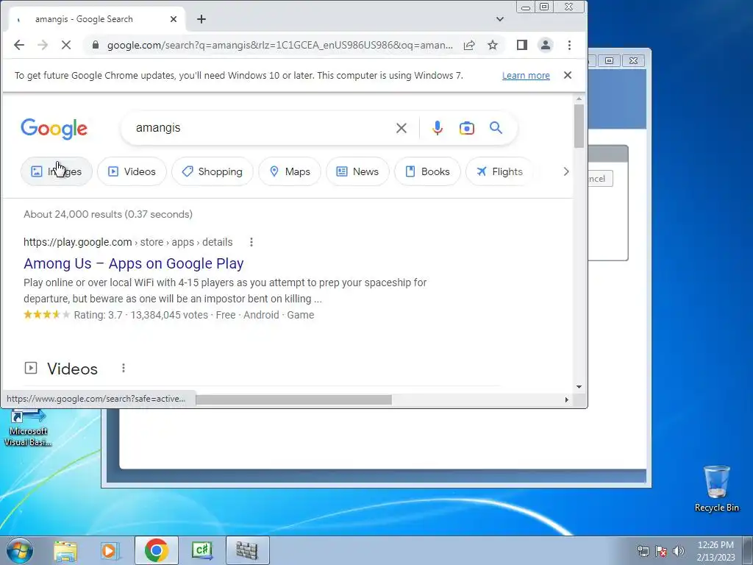The width and height of the screenshot is (753, 565).
Task: Open the site info lock icon
Action: pos(96,45)
